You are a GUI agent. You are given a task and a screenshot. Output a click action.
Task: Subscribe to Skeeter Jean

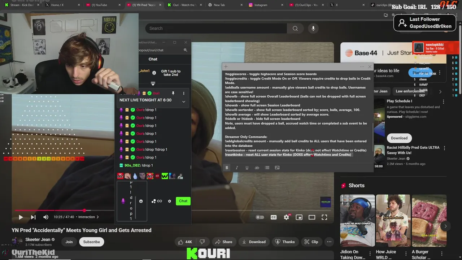click(91, 242)
